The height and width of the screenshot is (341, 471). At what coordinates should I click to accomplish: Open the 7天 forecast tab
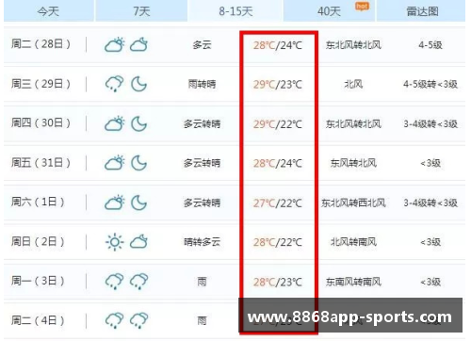141,10
